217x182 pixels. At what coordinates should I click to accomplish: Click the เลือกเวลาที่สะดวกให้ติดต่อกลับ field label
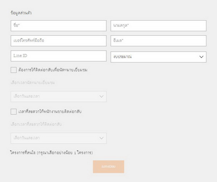(x=38, y=125)
